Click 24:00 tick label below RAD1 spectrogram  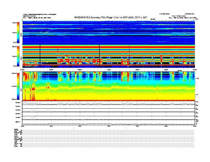tap(195, 70)
